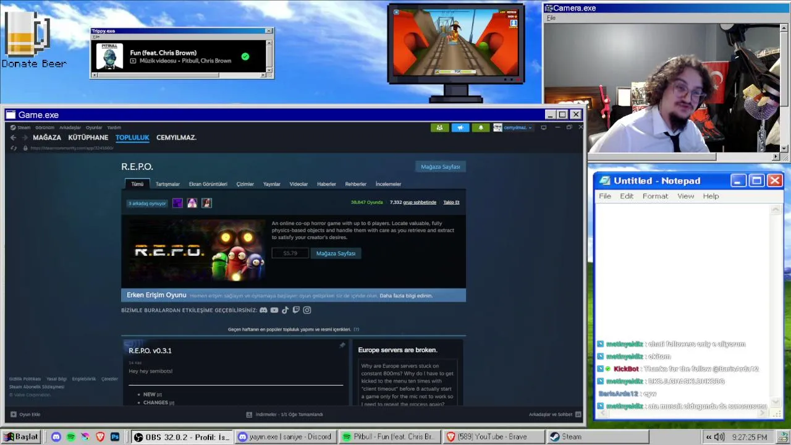The height and width of the screenshot is (445, 791).
Task: Click the Oyun Ekle plus icon
Action: coord(14,414)
